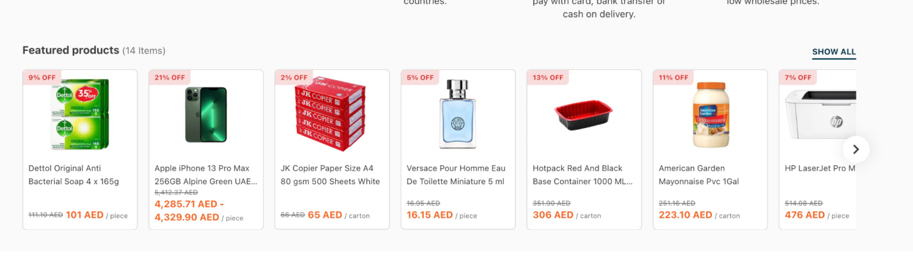Click the Dettol Original Anti Bacterial Soap title
The image size is (913, 265).
73,175
